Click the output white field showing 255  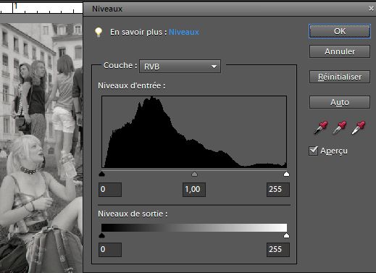(x=278, y=250)
